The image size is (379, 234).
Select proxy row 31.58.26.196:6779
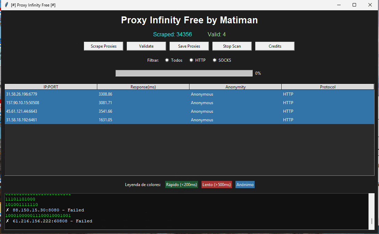189,94
